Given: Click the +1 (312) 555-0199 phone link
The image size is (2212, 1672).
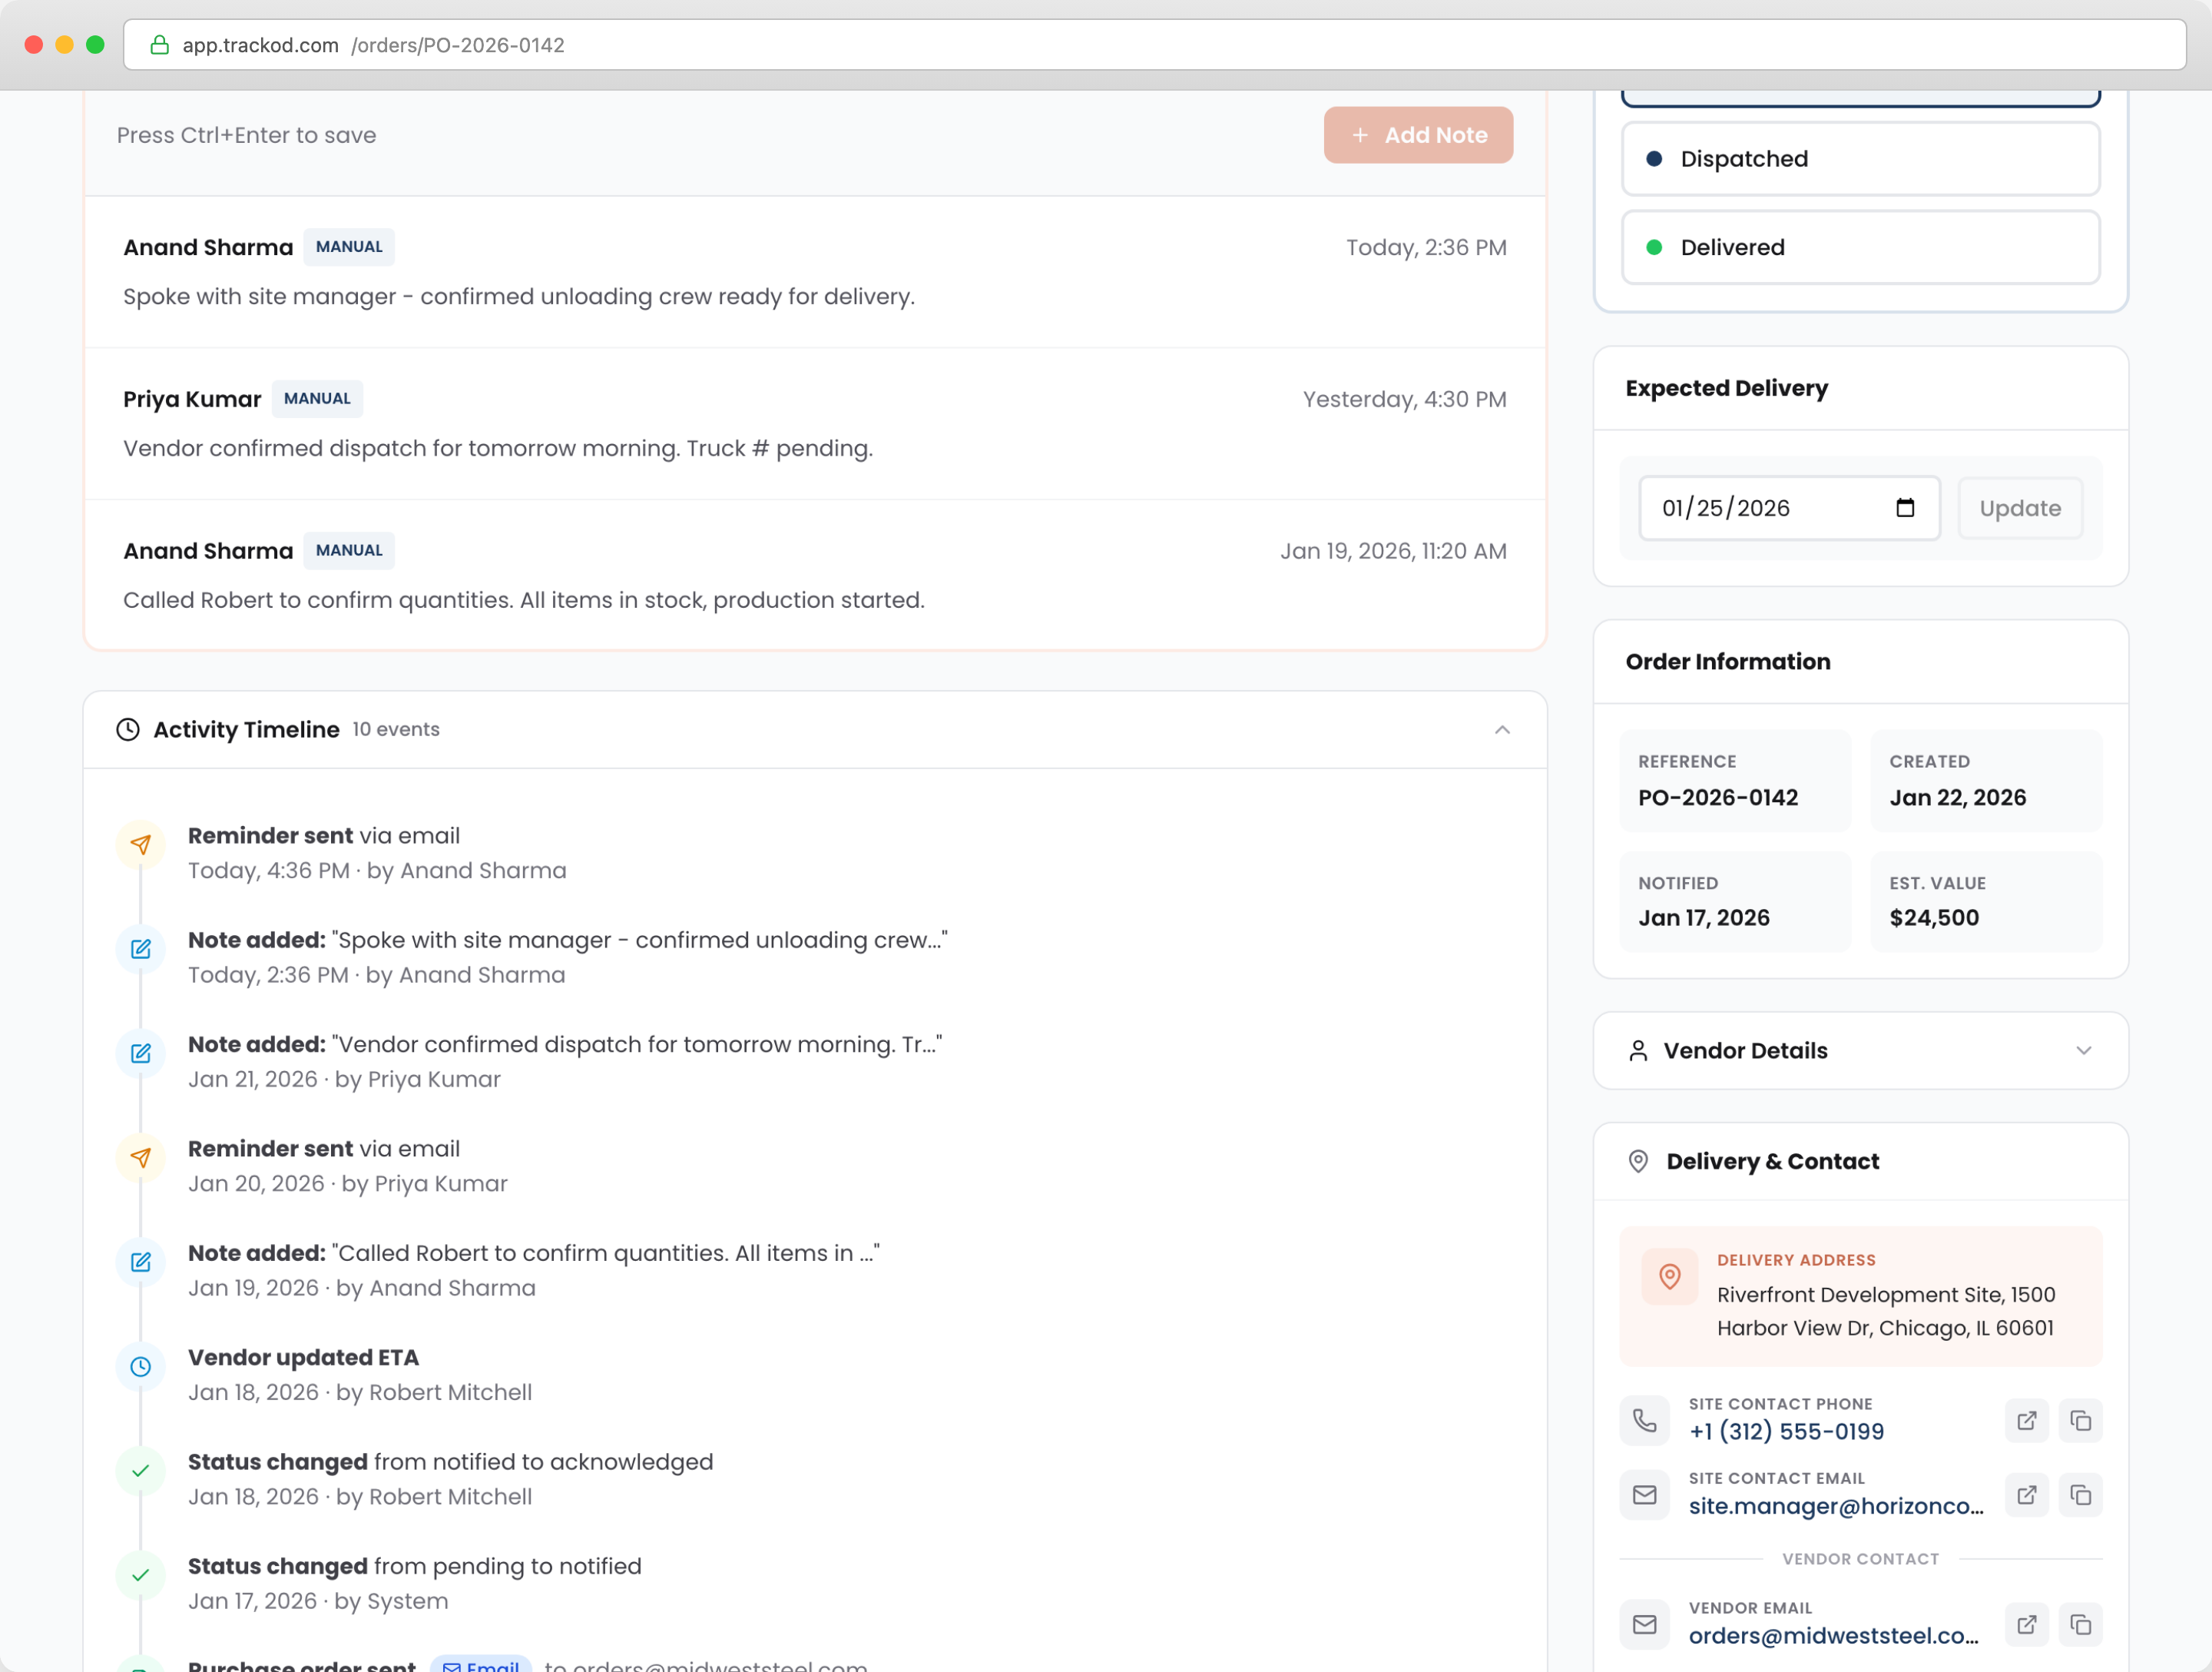Looking at the screenshot, I should [x=1786, y=1431].
